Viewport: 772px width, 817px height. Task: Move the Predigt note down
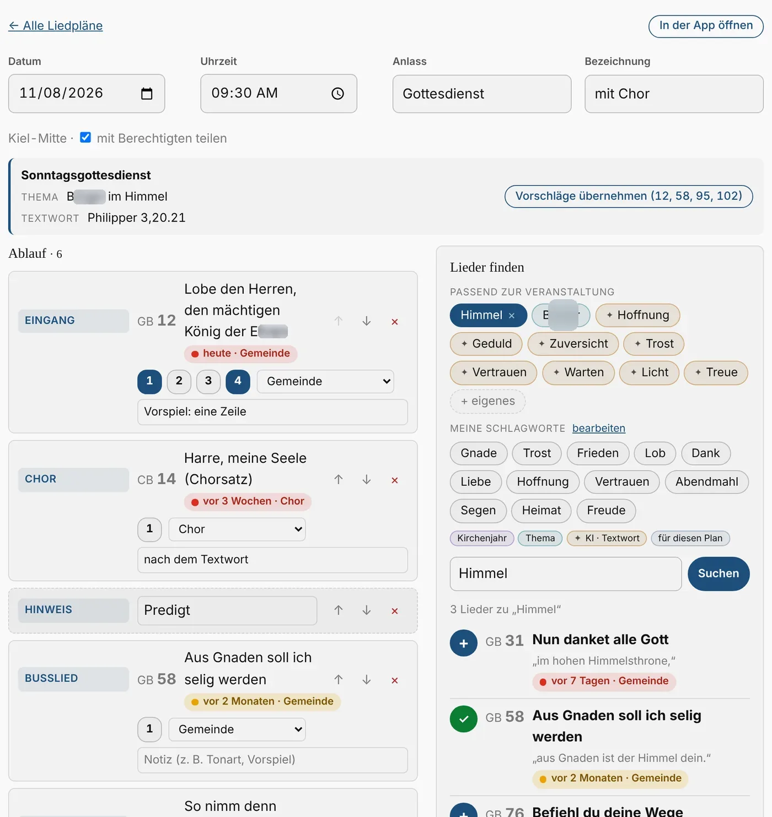[367, 610]
